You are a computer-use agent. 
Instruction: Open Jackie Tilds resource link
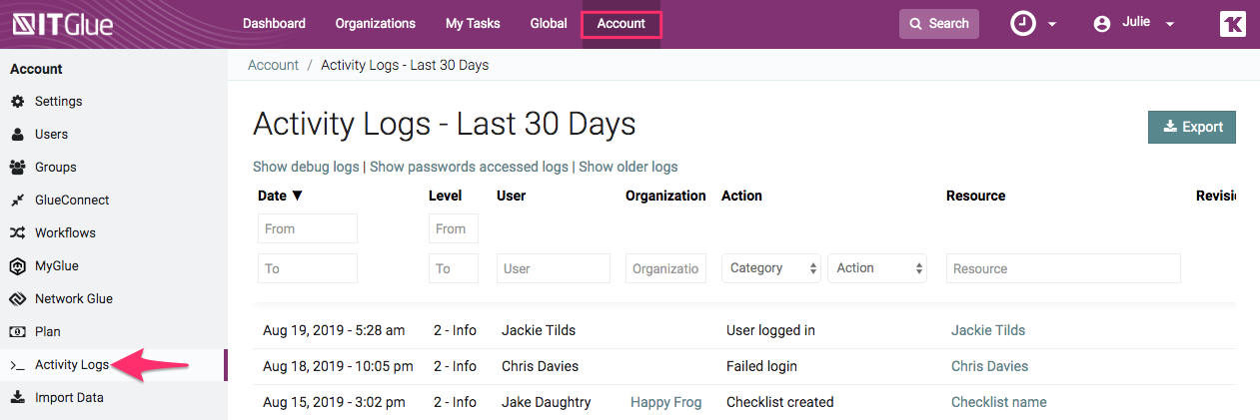(988, 330)
